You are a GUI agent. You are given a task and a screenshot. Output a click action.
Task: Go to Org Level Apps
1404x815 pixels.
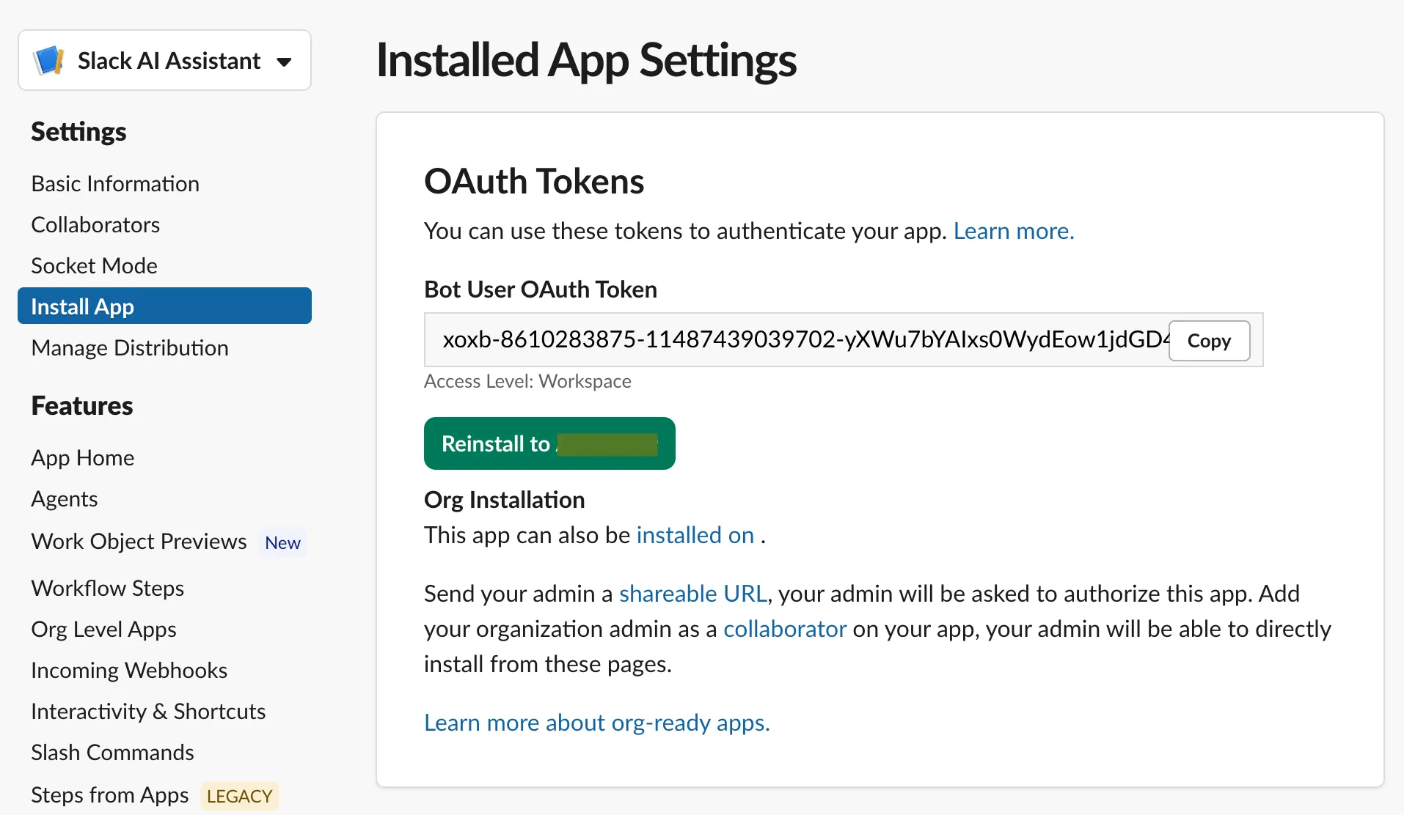tap(104, 629)
